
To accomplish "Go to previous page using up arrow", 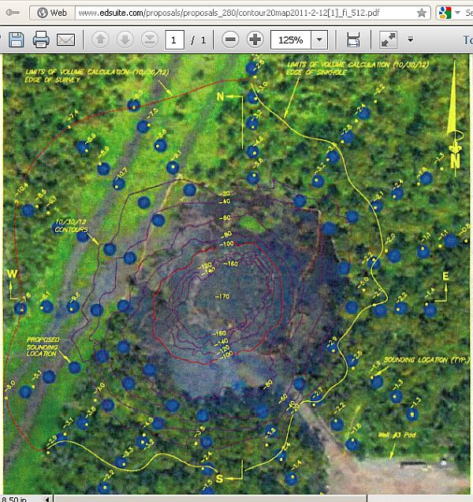I will point(100,39).
